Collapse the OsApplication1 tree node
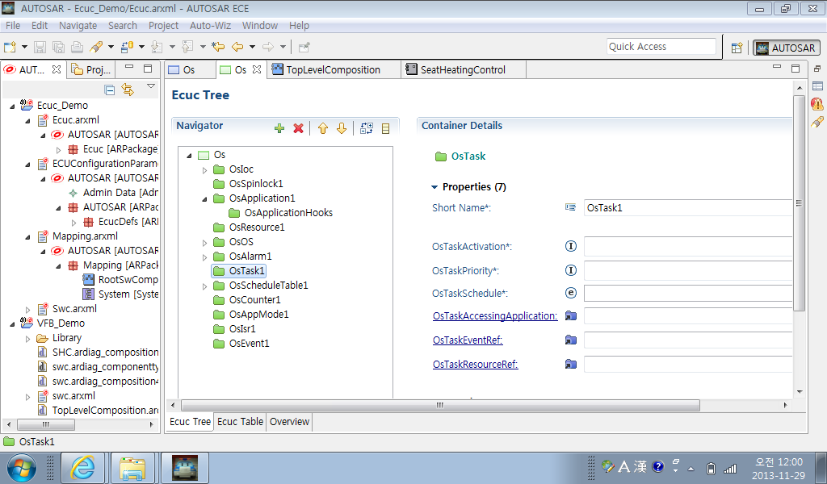The height and width of the screenshot is (484, 827). click(204, 199)
